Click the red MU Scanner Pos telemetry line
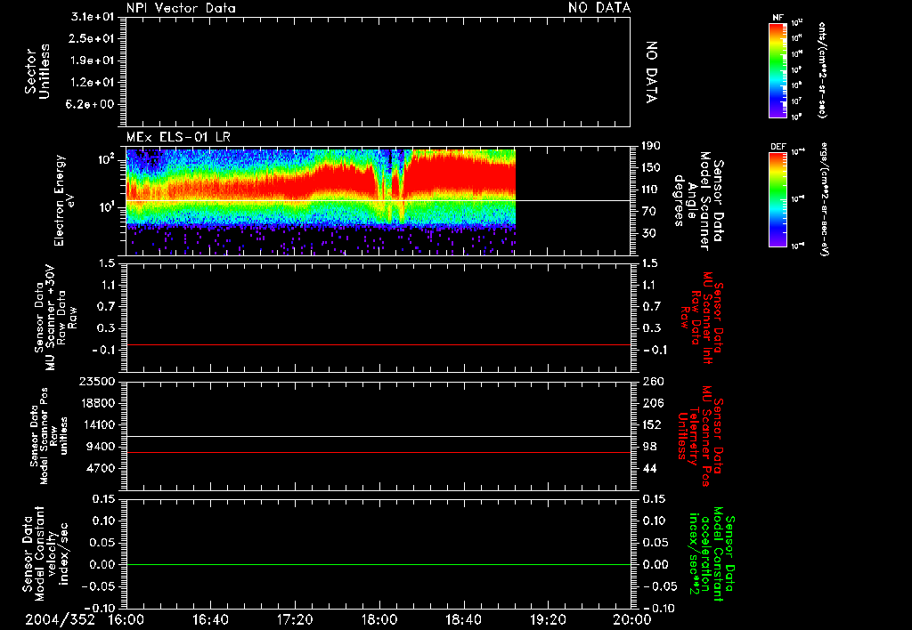The width and height of the screenshot is (912, 630). pyautogui.click(x=378, y=452)
